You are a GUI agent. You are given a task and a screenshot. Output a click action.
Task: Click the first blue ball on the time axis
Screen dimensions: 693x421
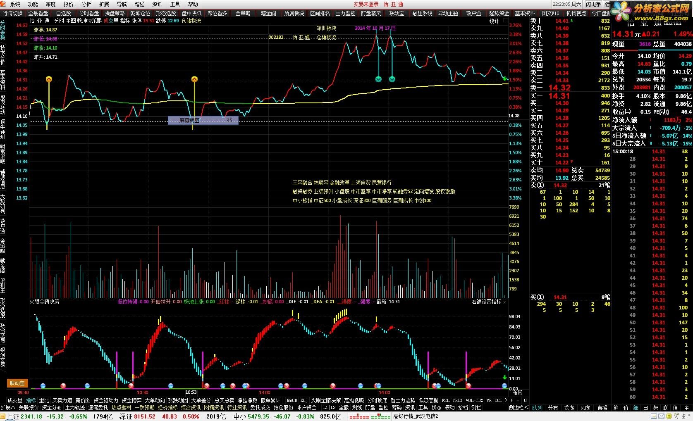click(43, 386)
